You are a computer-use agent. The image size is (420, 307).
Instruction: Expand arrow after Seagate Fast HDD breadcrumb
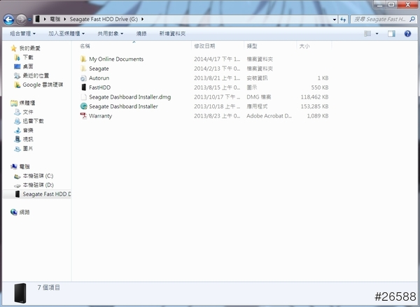(x=142, y=19)
